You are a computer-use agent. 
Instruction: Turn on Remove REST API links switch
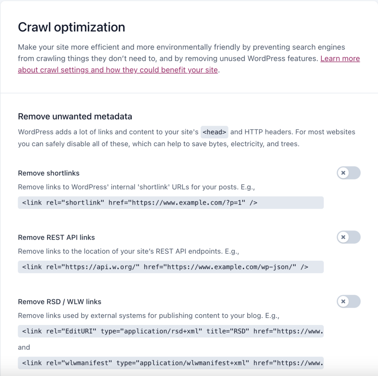pyautogui.click(x=348, y=237)
